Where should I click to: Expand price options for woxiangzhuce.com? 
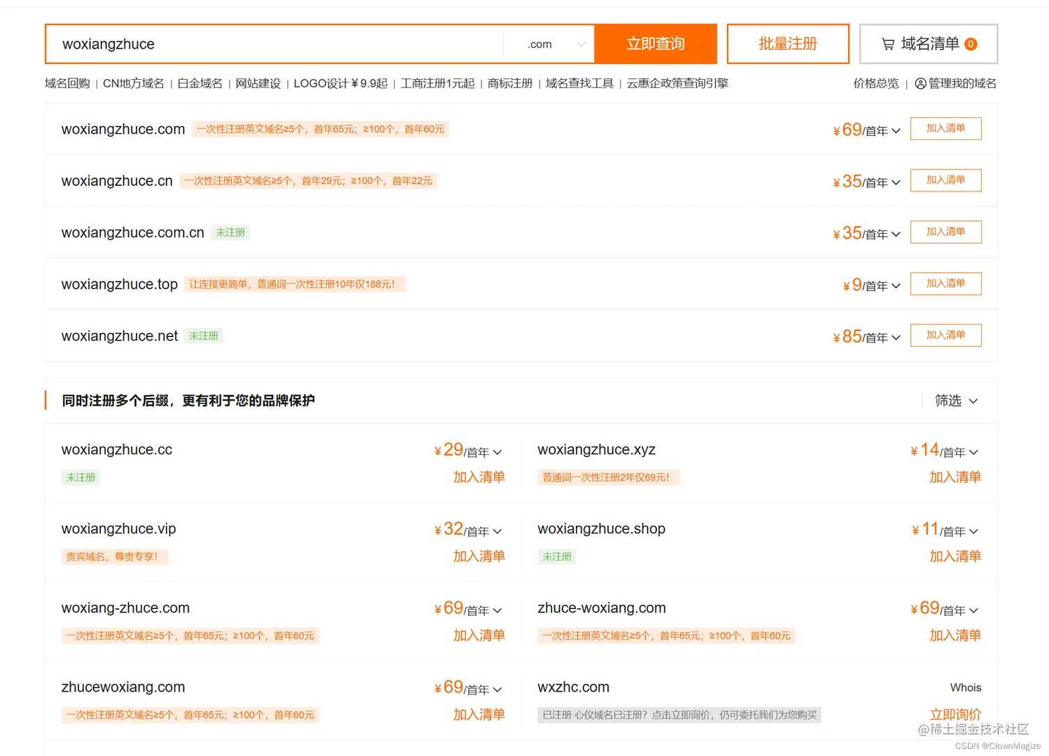tap(896, 130)
